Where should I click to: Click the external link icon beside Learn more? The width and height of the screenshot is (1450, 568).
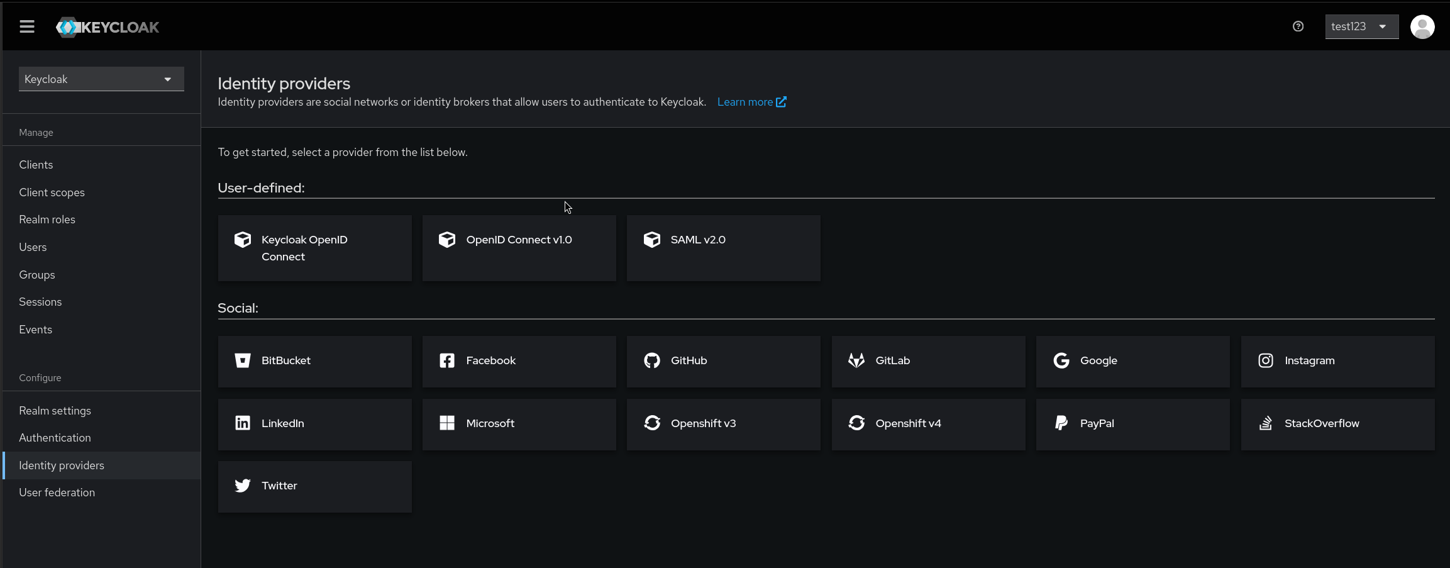[x=781, y=102]
